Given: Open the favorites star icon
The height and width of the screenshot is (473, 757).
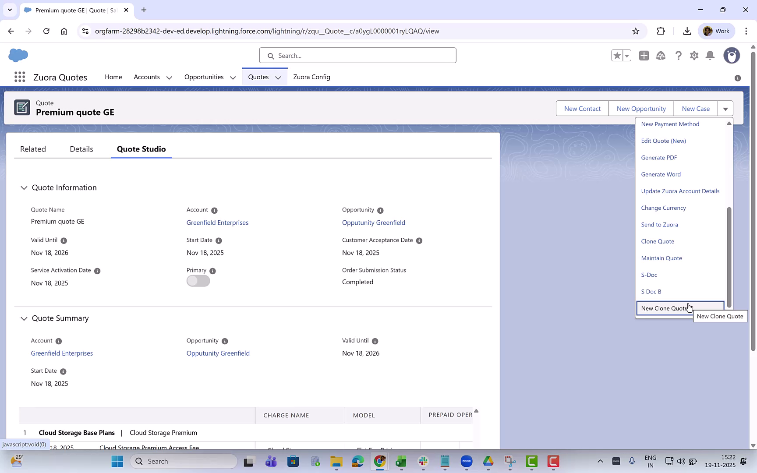Looking at the screenshot, I should point(617,56).
